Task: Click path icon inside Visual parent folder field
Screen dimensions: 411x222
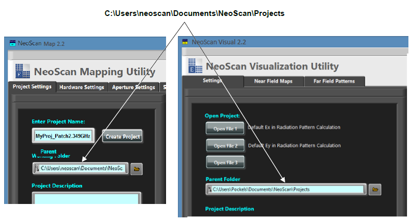Action: (210, 189)
